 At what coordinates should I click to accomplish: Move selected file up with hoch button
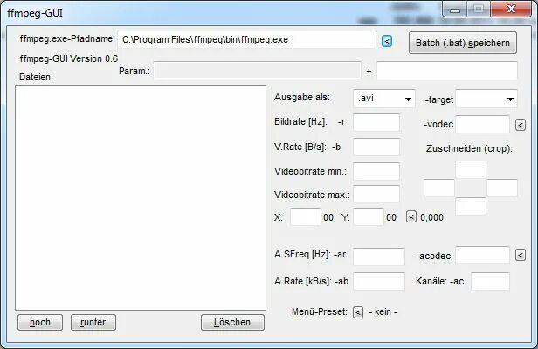[x=40, y=322]
